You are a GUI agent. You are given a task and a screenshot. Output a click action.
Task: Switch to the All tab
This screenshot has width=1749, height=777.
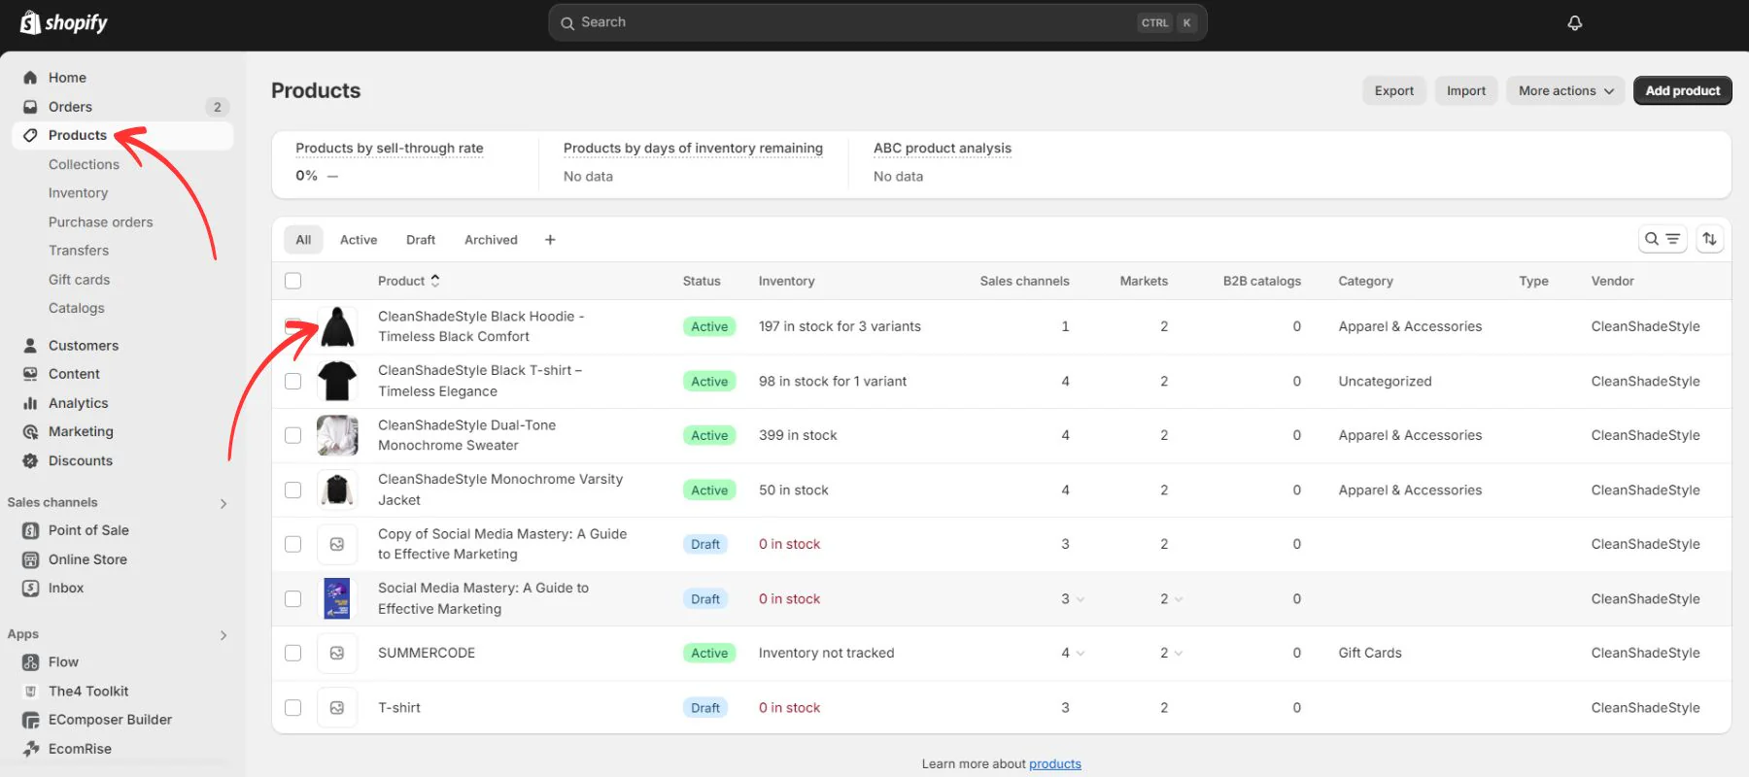point(303,240)
